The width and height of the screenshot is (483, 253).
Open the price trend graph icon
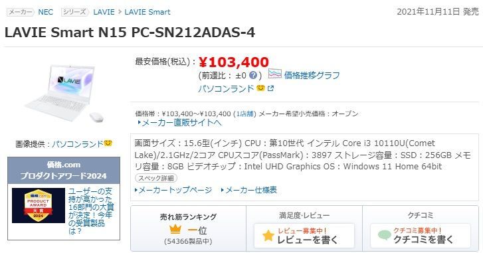(275, 74)
